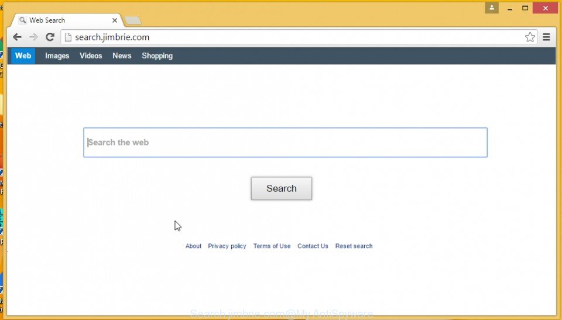
Task: Open the Privacy policy link
Action: 227,246
